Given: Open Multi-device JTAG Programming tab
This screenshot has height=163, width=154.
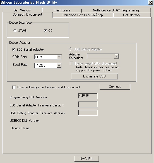Looking at the screenshot, I should (116, 10).
